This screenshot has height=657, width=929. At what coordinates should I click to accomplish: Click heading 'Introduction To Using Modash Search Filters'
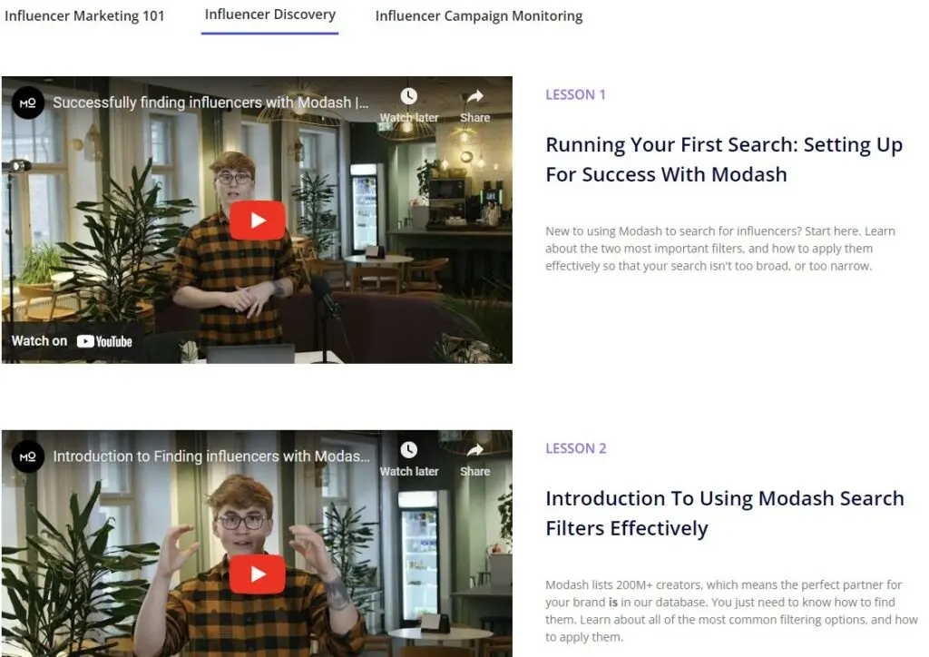[725, 513]
